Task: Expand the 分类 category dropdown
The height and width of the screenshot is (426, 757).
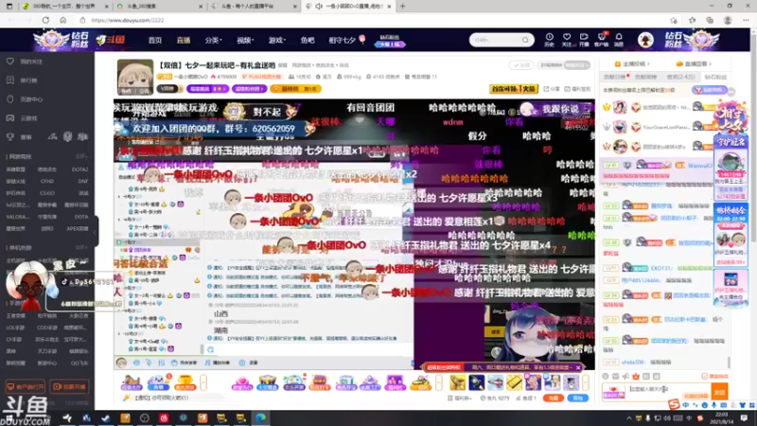Action: pyautogui.click(x=213, y=40)
